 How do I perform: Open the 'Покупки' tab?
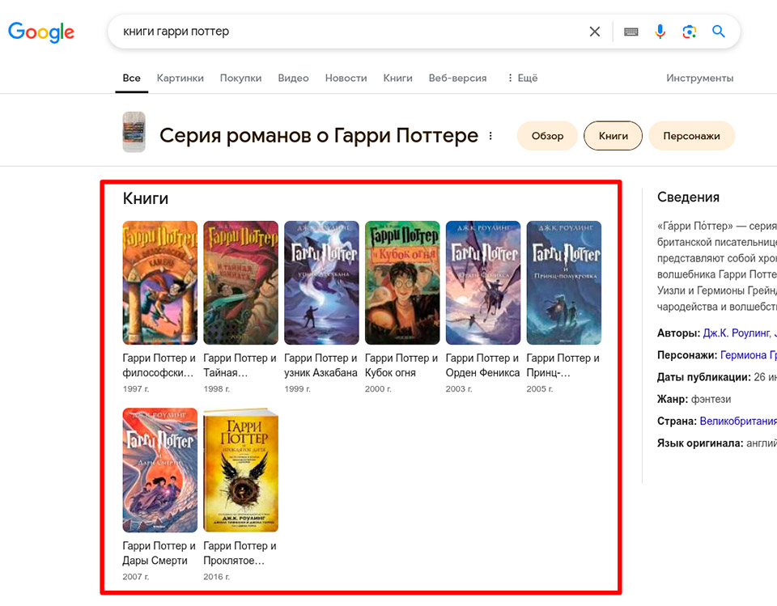(241, 78)
